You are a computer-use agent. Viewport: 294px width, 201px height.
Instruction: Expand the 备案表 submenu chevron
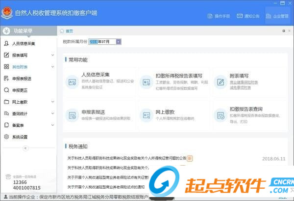tap(53, 125)
